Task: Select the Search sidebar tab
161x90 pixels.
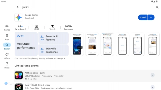Action: pyautogui.click(x=7, y=46)
